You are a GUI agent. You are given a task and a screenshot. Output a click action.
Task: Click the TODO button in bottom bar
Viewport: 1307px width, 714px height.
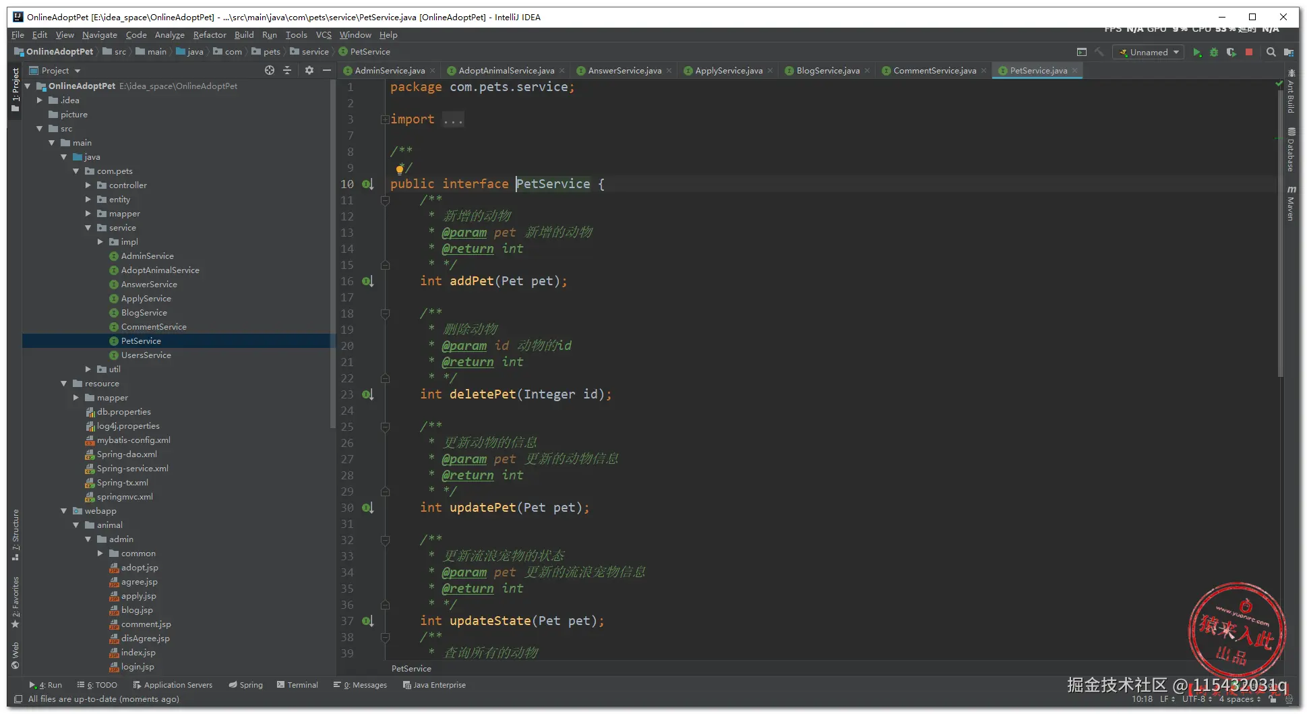pyautogui.click(x=98, y=685)
